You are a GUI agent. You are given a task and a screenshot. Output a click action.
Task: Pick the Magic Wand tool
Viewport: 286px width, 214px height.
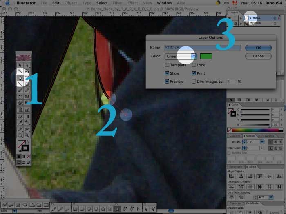tap(20, 71)
